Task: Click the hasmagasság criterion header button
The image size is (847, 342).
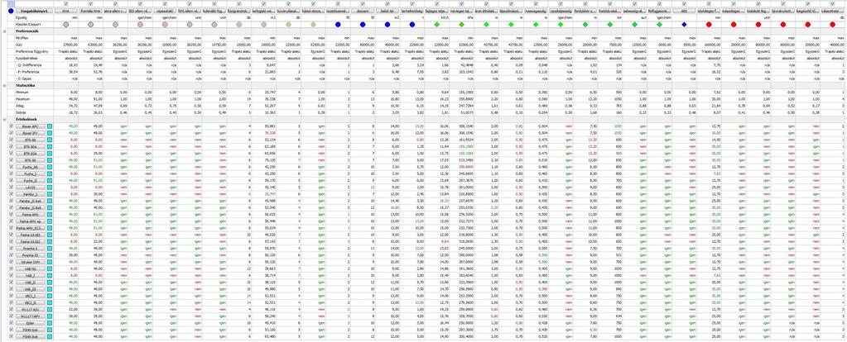Action: 536,11
